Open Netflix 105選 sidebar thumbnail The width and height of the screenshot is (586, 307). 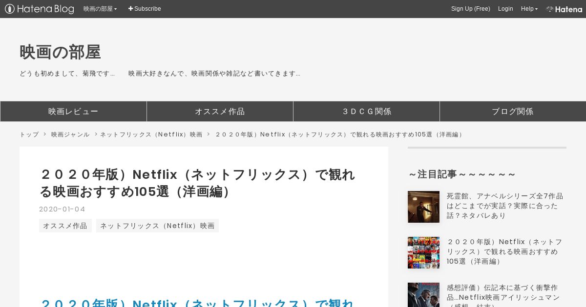[x=423, y=252]
